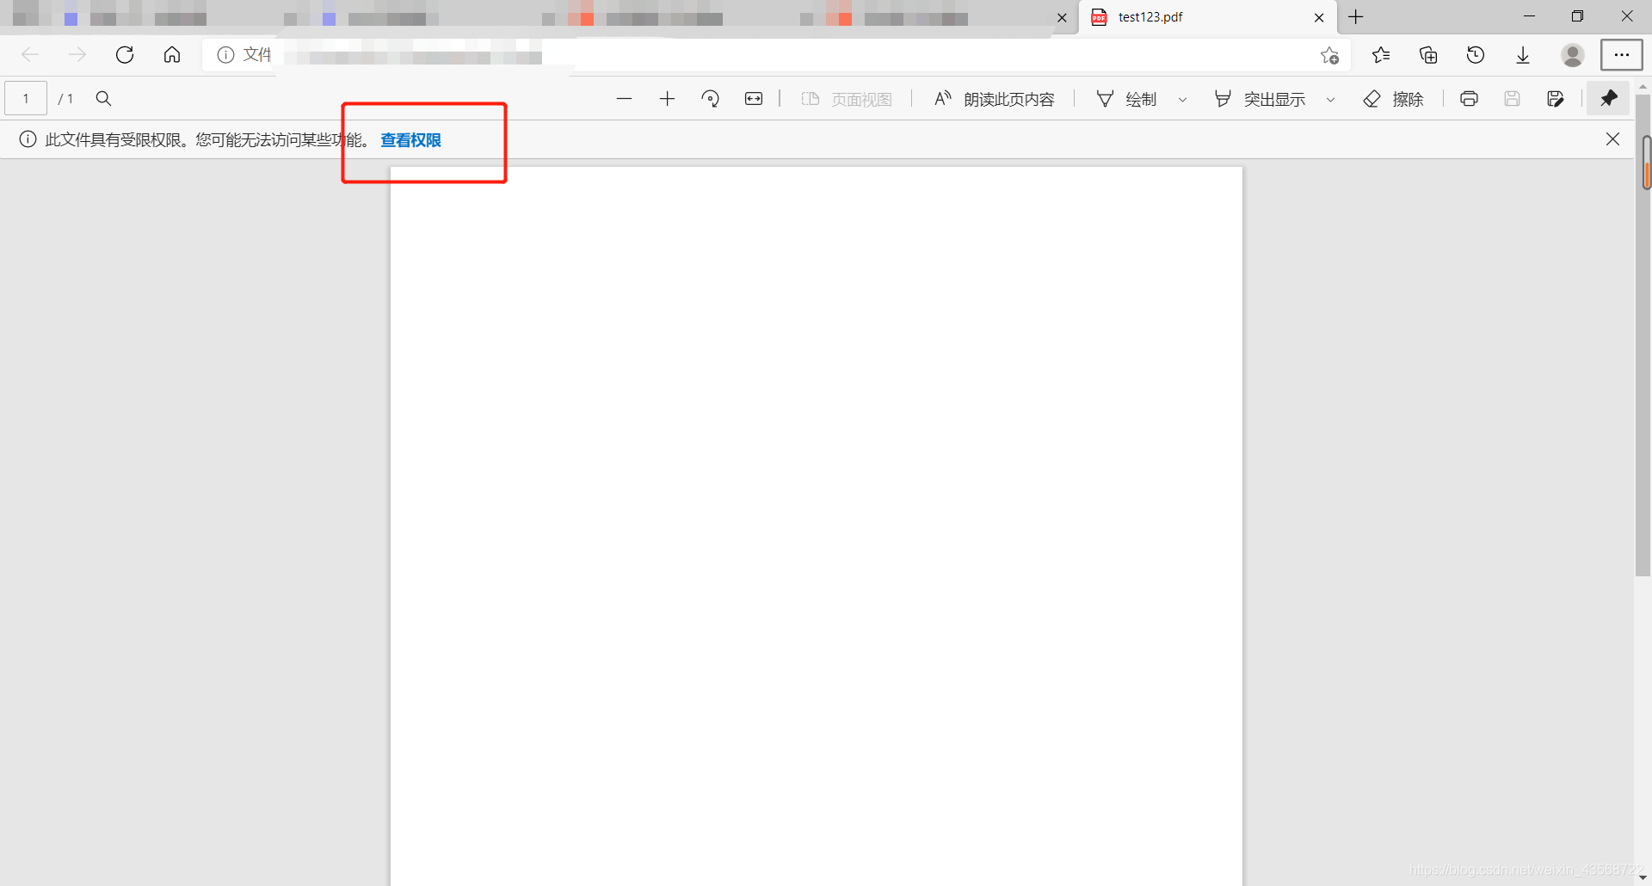The height and width of the screenshot is (886, 1652).
Task: Open browsing History
Action: pyautogui.click(x=1476, y=55)
